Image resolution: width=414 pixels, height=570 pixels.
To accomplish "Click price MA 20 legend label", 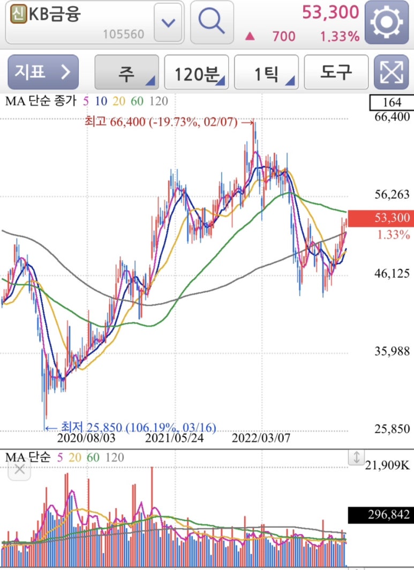I will 119,101.
